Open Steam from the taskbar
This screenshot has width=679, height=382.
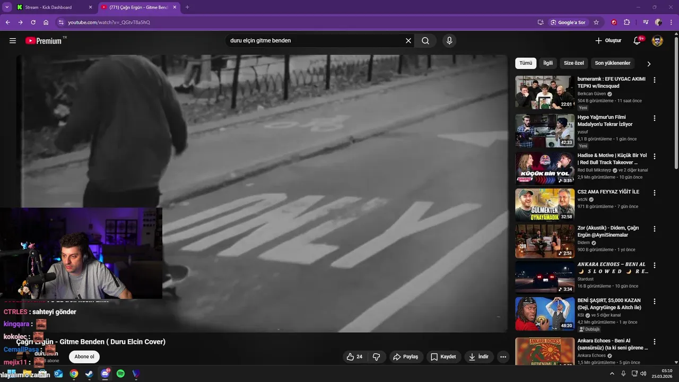pyautogui.click(x=89, y=374)
